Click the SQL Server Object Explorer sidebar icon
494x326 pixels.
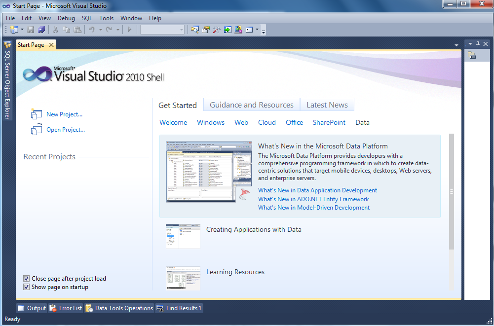point(7,45)
